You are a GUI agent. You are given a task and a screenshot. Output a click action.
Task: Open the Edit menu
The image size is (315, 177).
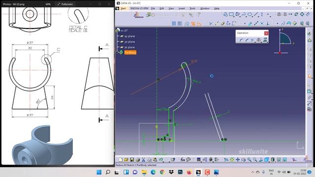click(x=162, y=8)
